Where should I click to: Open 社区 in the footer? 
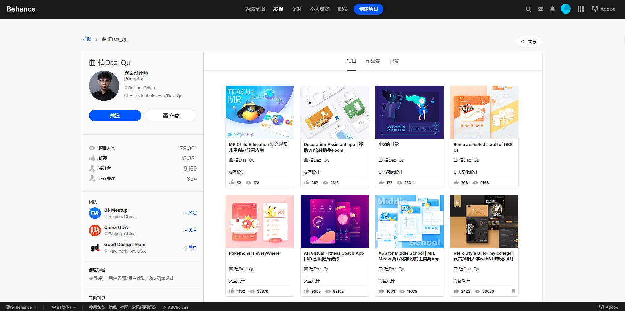click(x=124, y=307)
